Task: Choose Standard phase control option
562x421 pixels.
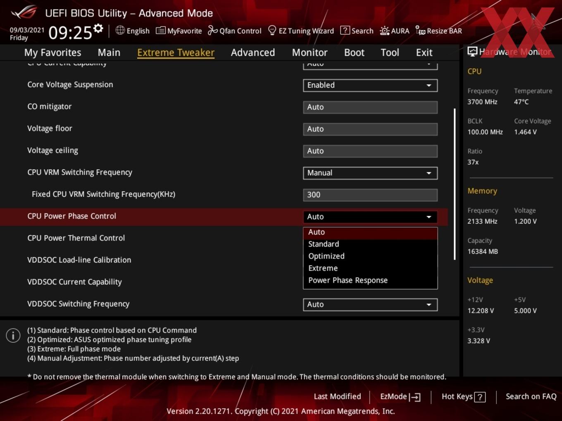Action: click(x=370, y=244)
